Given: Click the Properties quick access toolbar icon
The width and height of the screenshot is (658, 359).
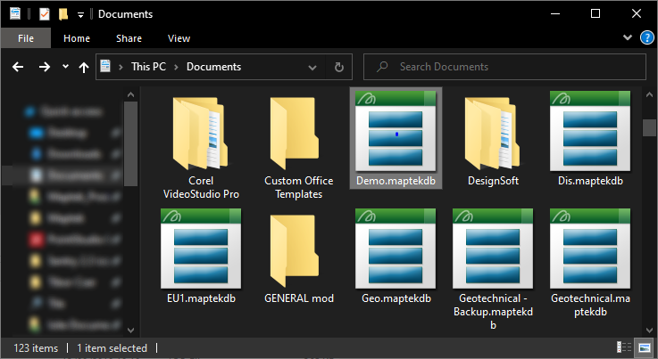Looking at the screenshot, I should pyautogui.click(x=44, y=14).
